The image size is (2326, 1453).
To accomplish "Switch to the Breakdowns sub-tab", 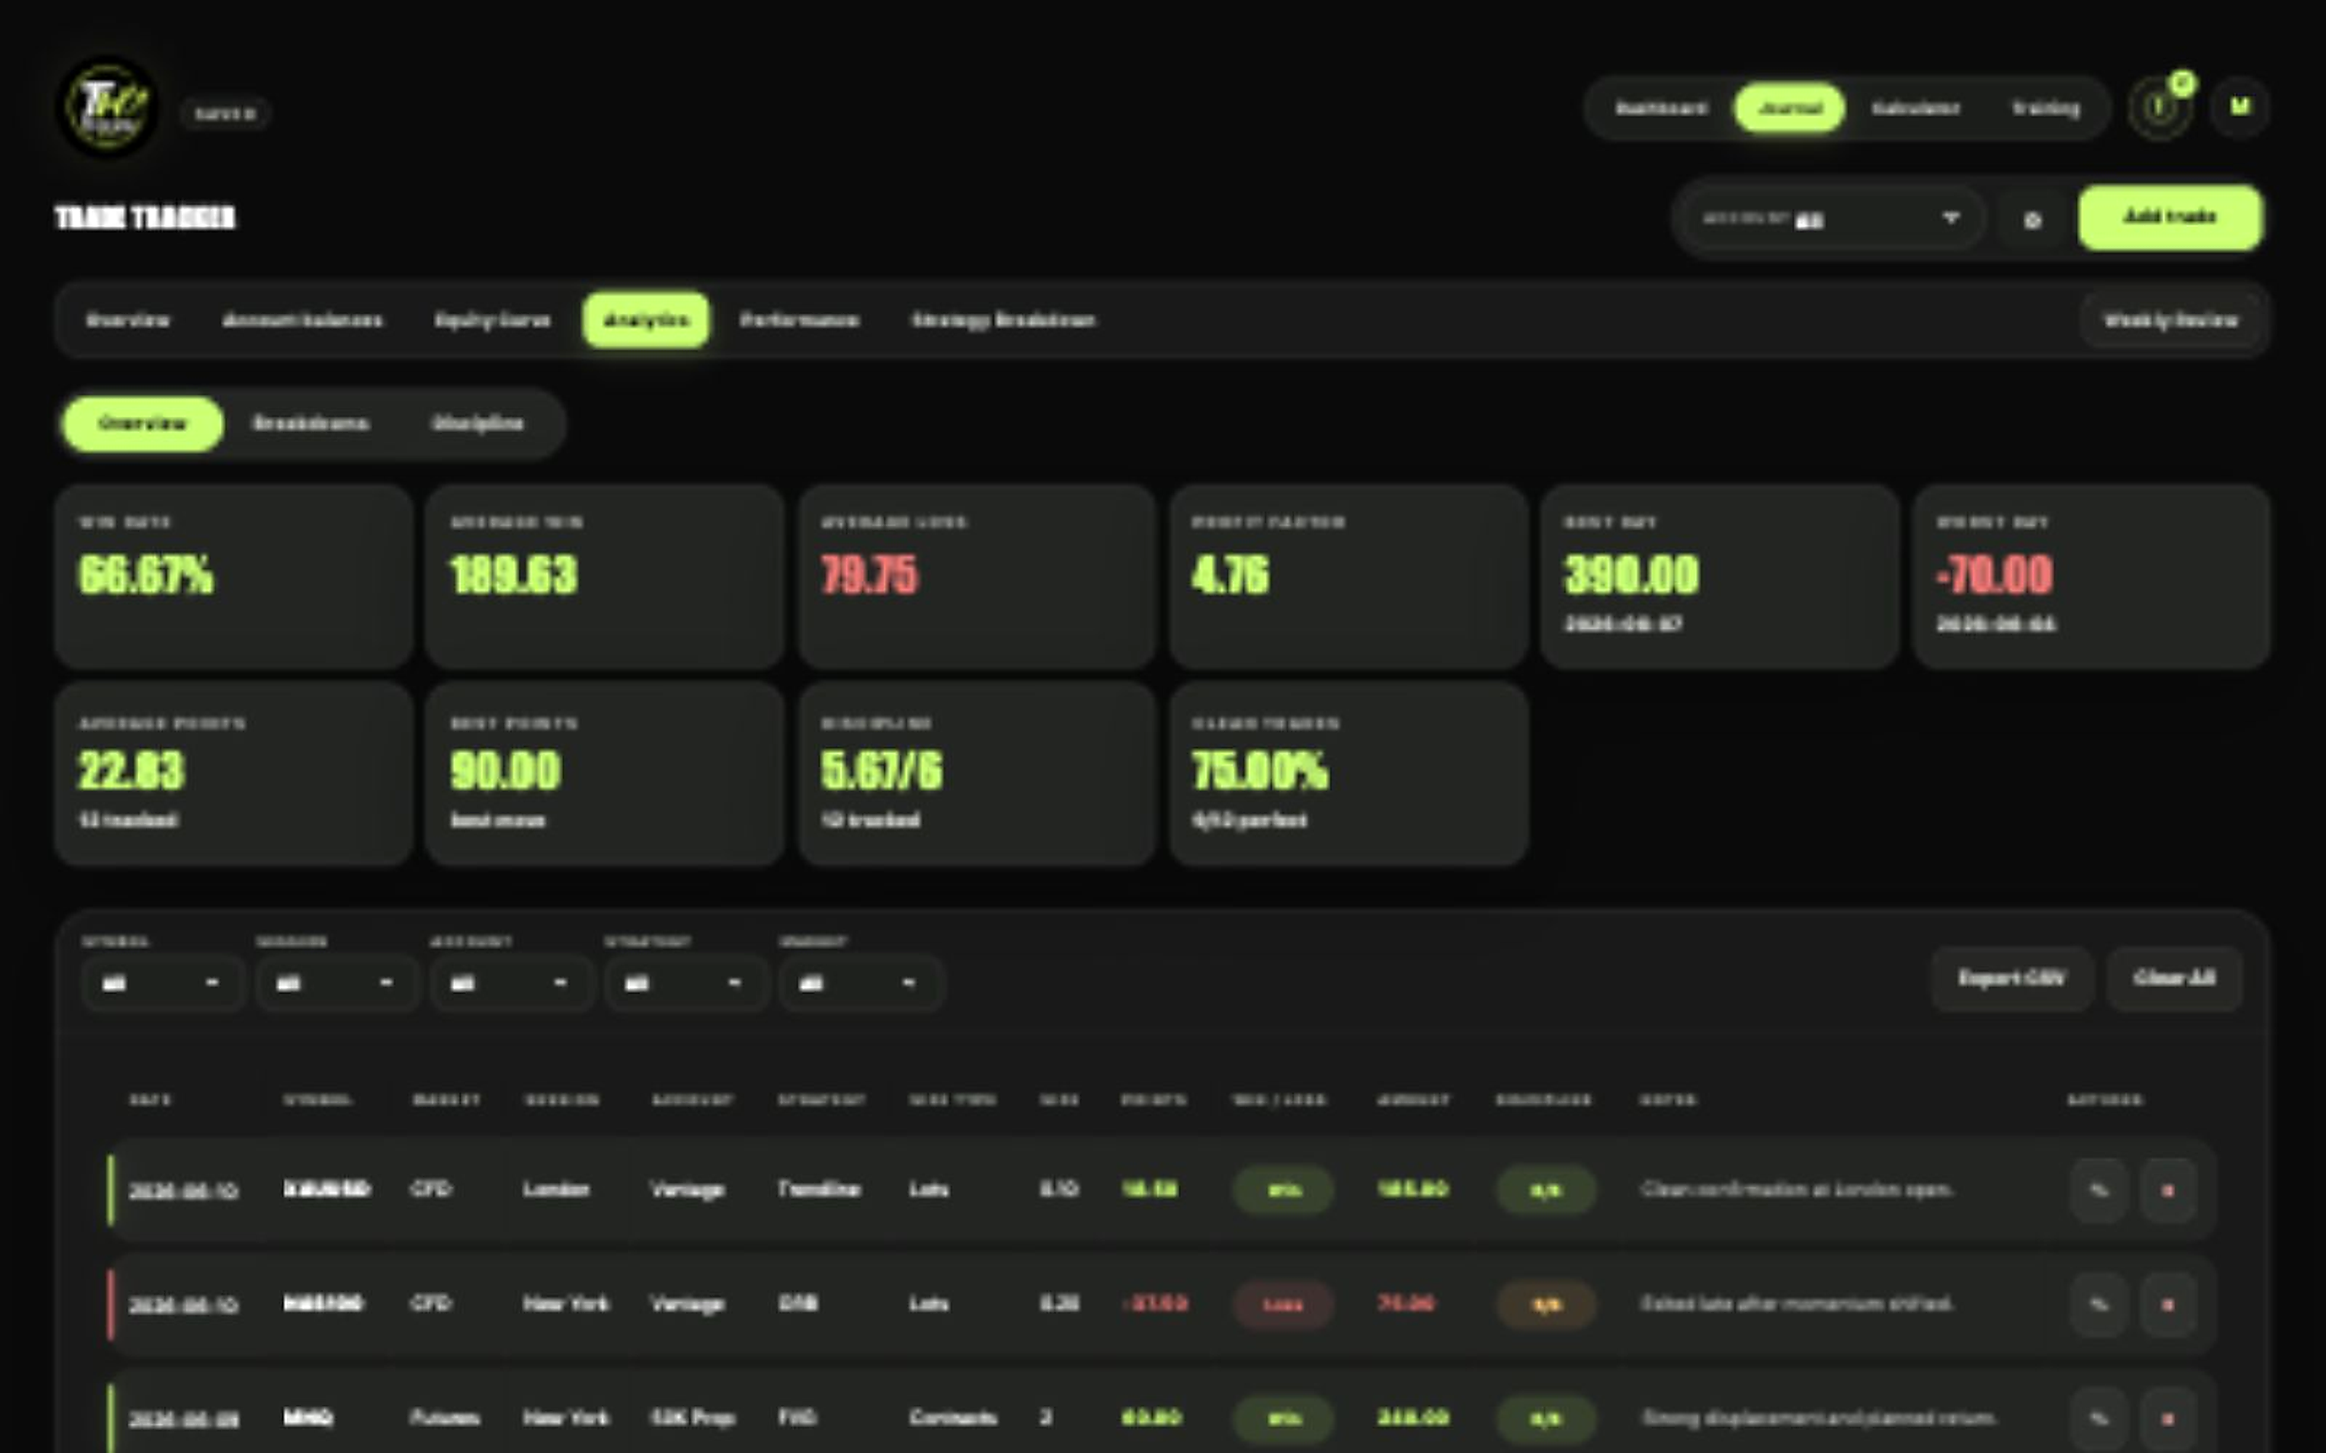I will [x=310, y=424].
